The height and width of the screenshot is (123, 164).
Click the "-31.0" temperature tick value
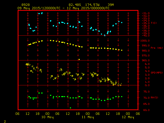click(x=146, y=13)
